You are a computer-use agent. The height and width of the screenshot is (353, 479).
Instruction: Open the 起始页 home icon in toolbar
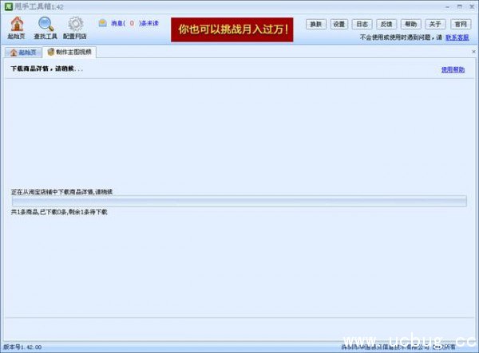(x=17, y=24)
